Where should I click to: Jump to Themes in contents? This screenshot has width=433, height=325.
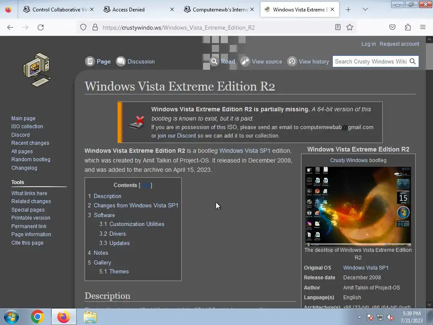pyautogui.click(x=119, y=271)
